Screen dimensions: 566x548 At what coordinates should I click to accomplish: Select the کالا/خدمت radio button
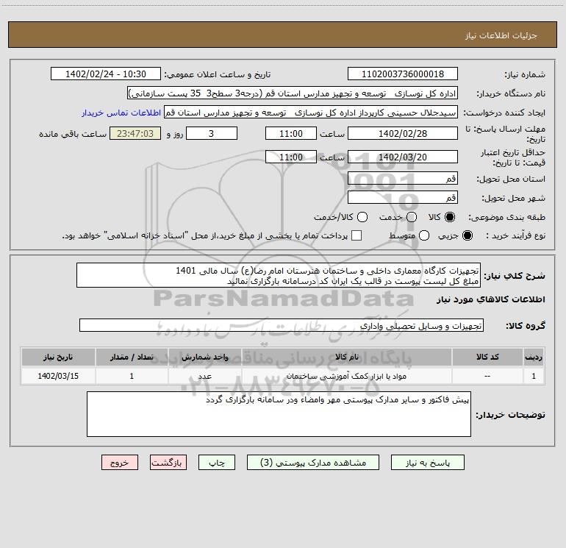pos(362,217)
